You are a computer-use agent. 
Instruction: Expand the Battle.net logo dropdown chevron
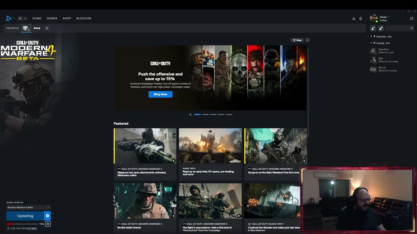point(13,18)
